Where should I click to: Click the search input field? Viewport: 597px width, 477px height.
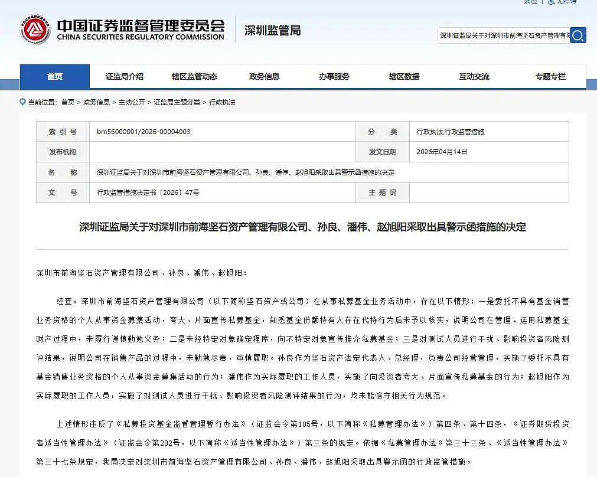(504, 35)
